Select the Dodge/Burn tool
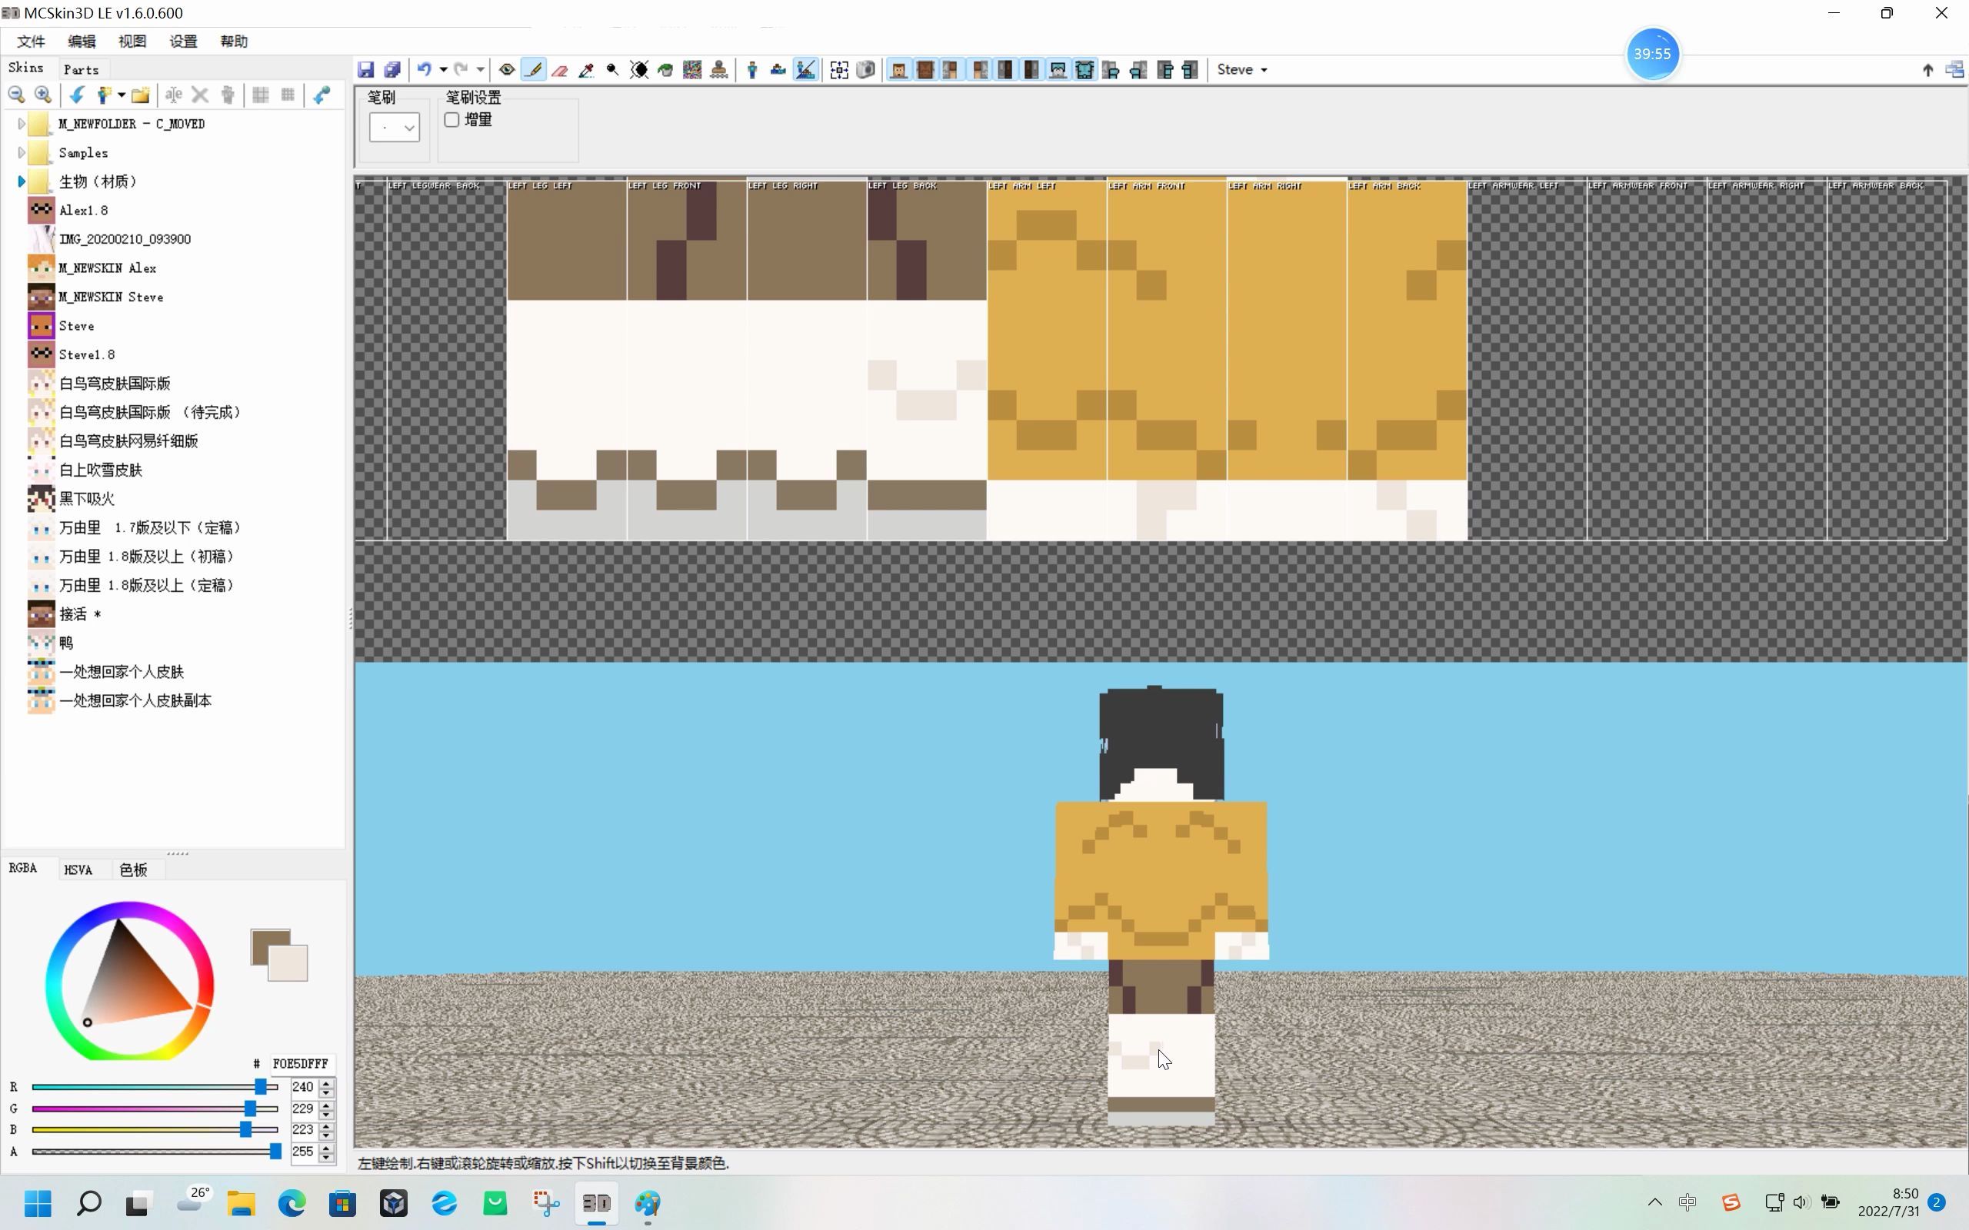 pyautogui.click(x=613, y=70)
